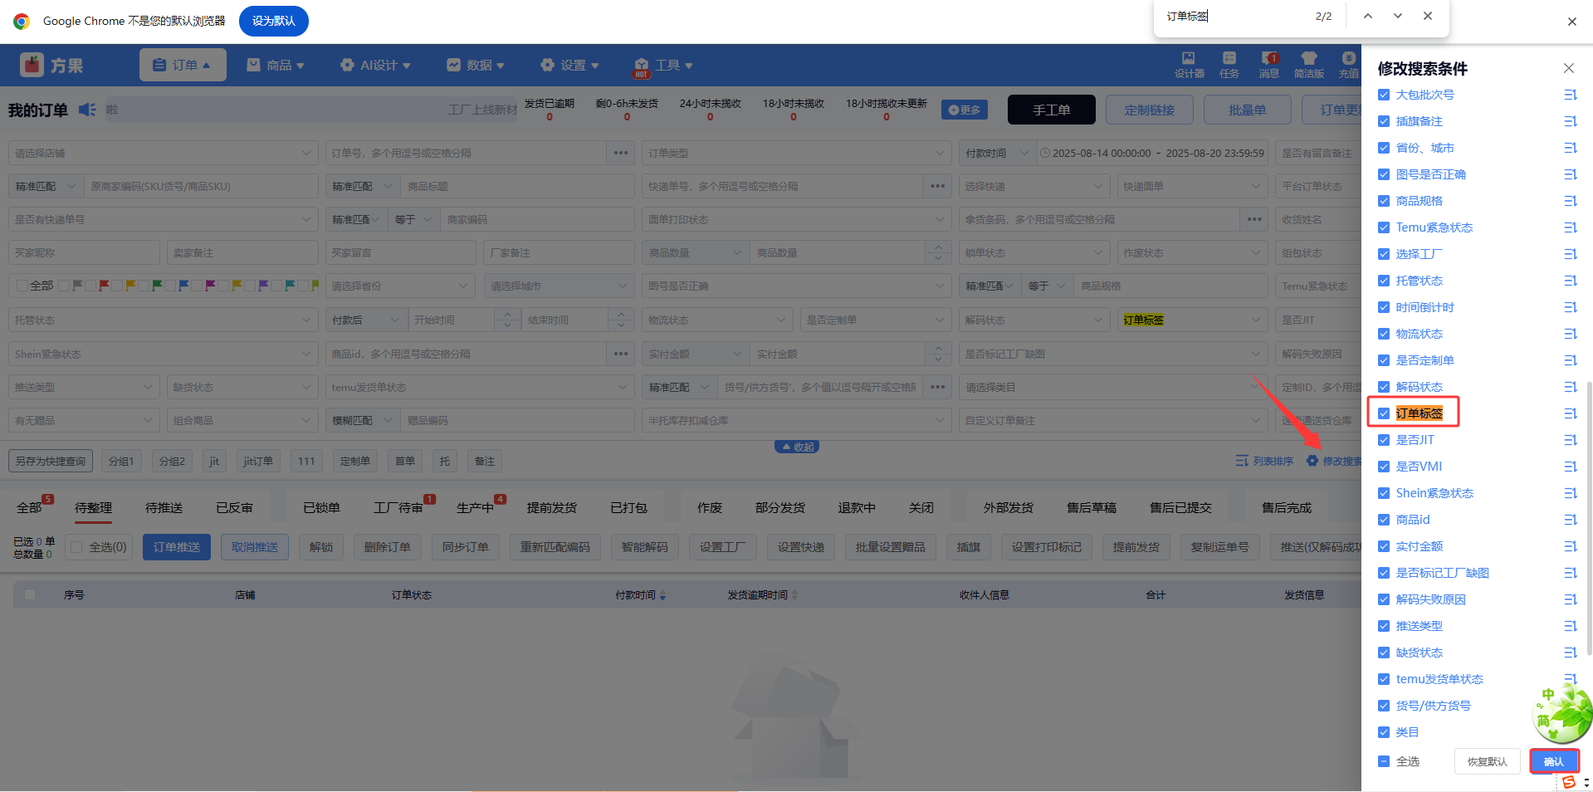This screenshot has height=792, width=1593.
Task: Click 另存为快捷查询 button
Action: (x=51, y=461)
